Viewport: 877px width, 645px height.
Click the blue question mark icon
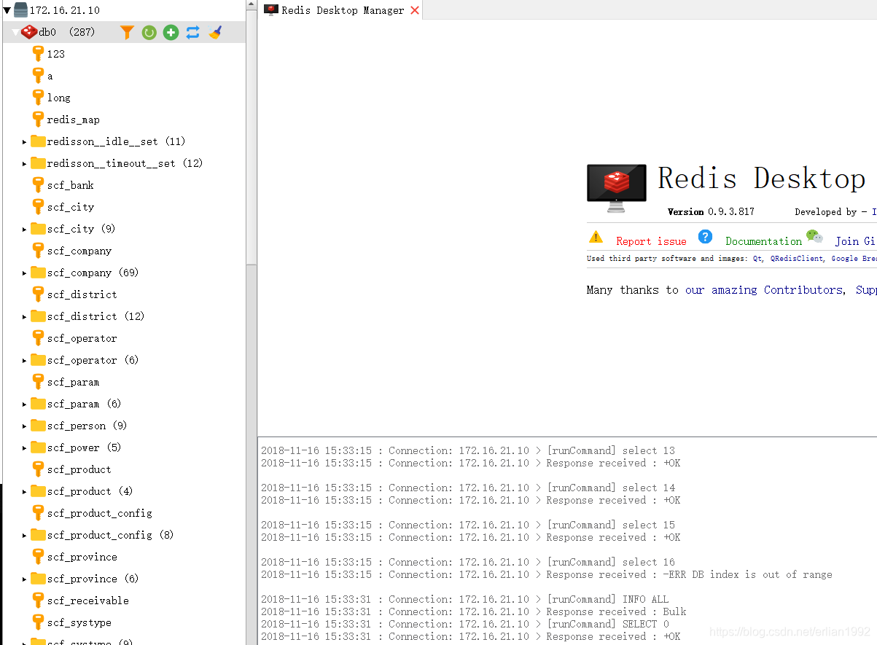coord(705,236)
